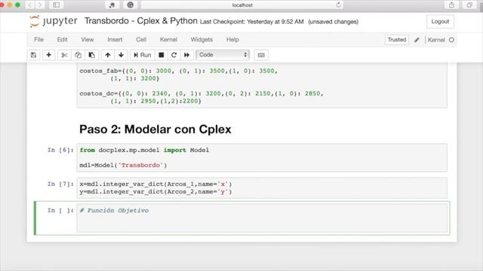Click the pencil edit mode icon
Image resolution: width=483 pixels, height=271 pixels.
pos(417,40)
